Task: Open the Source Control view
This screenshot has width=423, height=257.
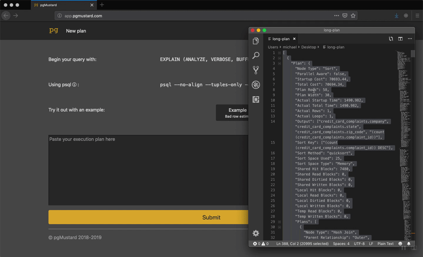Action: point(256,70)
